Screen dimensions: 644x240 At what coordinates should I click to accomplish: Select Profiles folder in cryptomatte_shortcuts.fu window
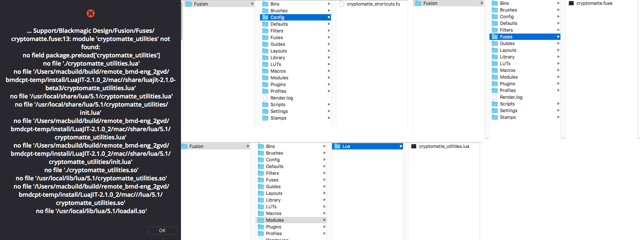pos(296,91)
